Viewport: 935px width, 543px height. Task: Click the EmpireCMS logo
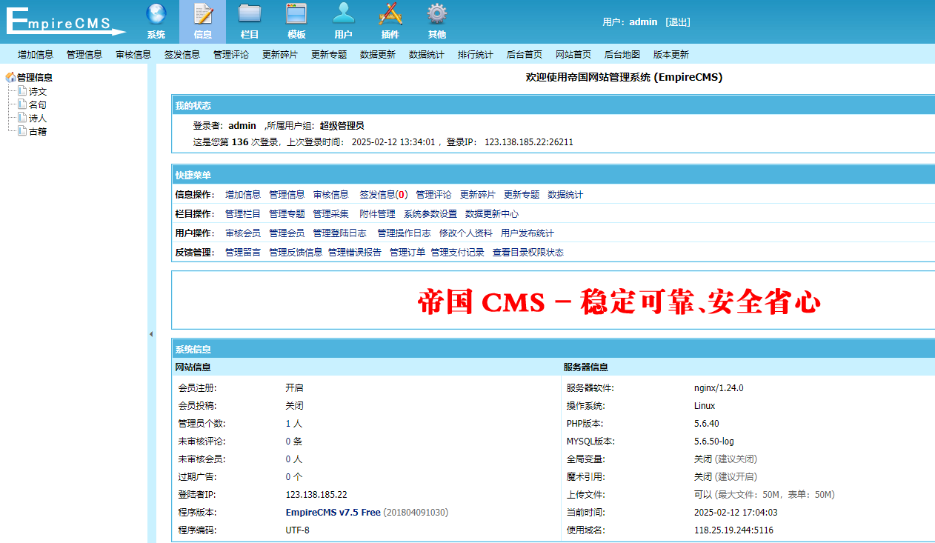(67, 21)
